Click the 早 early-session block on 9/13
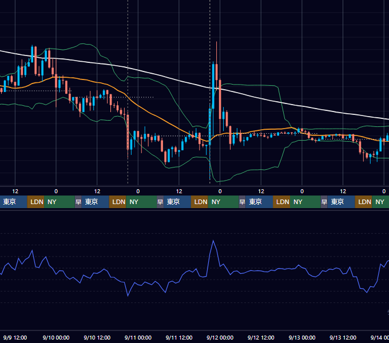 click(x=324, y=202)
